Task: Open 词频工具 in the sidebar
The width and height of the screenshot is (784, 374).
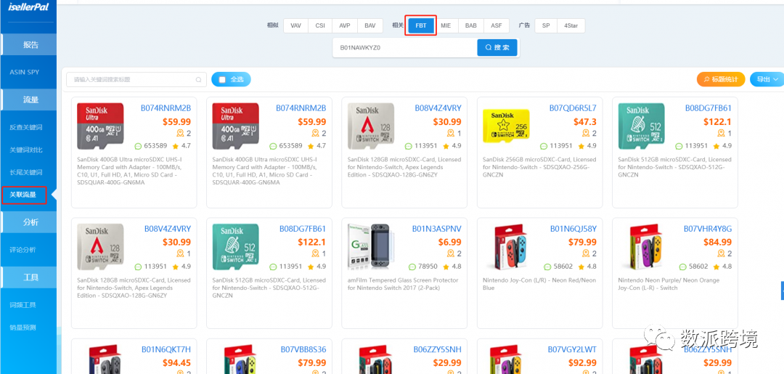Action: tap(23, 305)
